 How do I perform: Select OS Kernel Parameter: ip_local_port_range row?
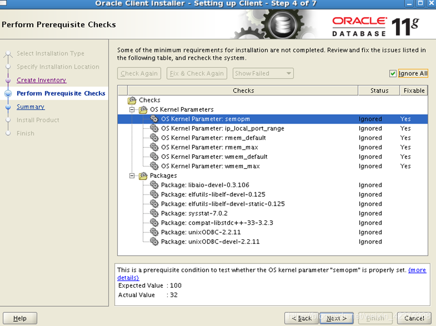click(x=272, y=128)
